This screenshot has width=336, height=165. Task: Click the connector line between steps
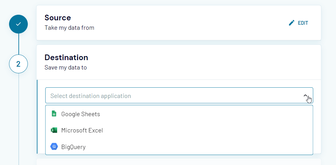click(x=19, y=44)
